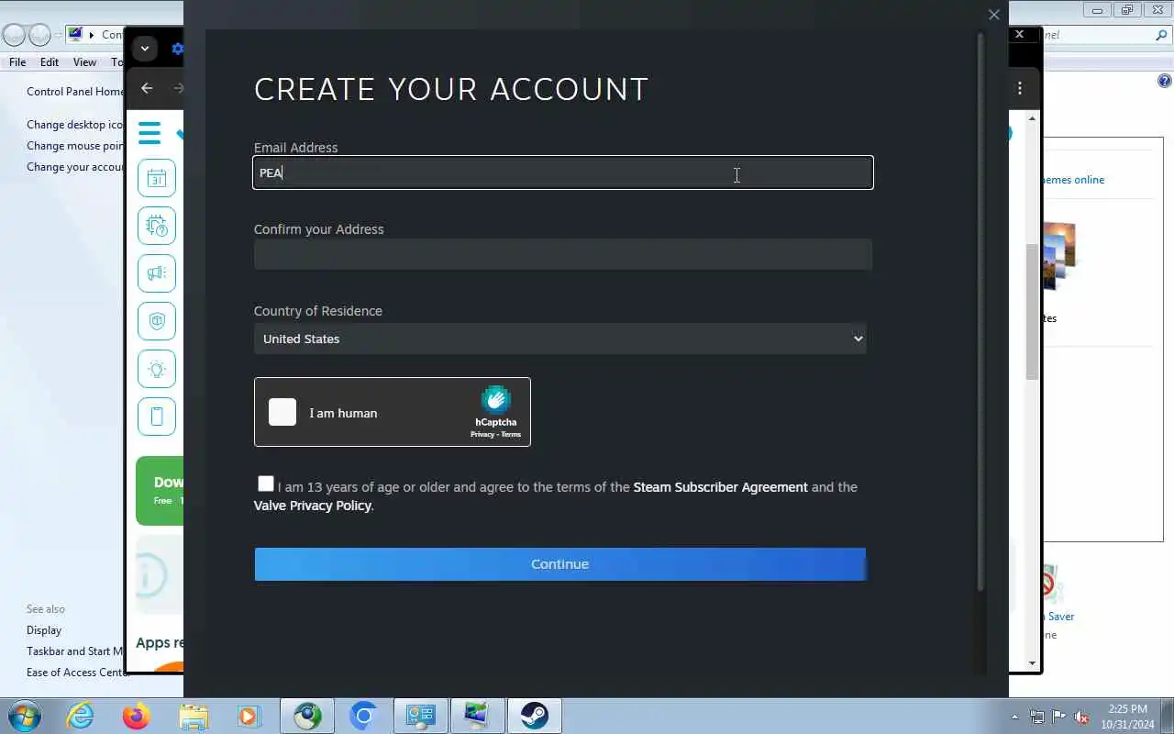Click the green Download button on webpage
The image size is (1174, 734).
(x=160, y=491)
